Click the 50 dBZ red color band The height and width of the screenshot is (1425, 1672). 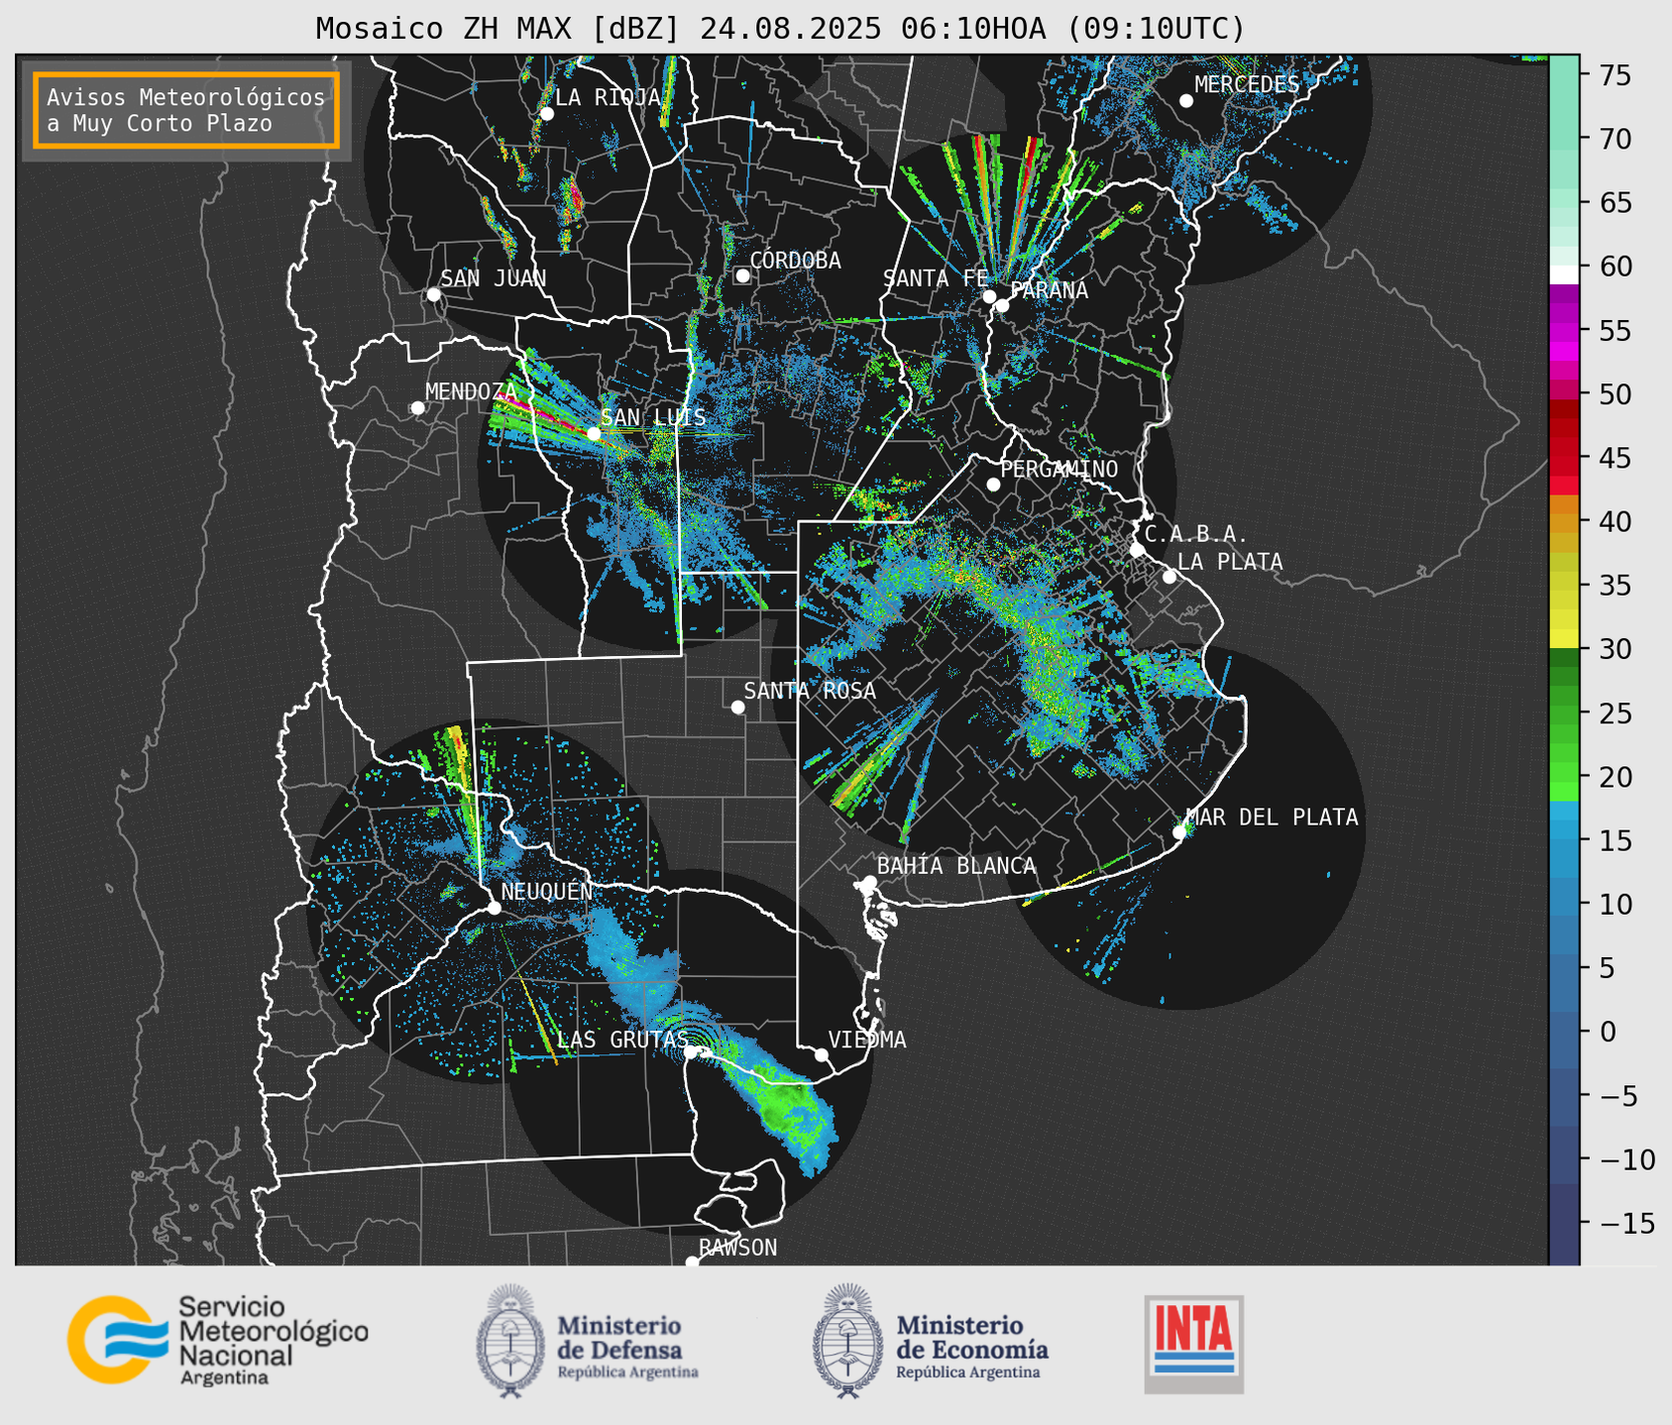[1564, 392]
